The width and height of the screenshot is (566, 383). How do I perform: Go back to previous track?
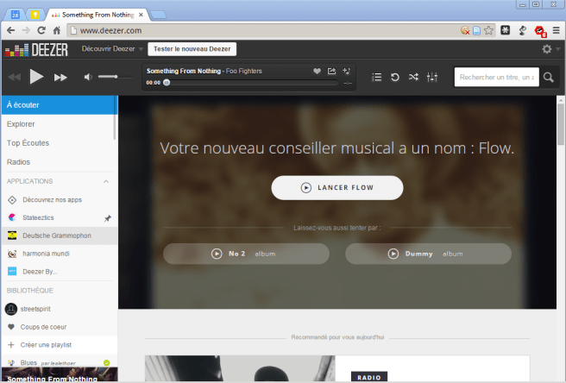(x=15, y=77)
